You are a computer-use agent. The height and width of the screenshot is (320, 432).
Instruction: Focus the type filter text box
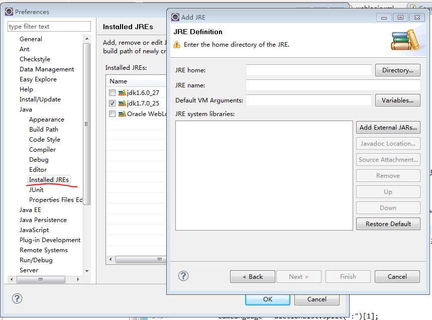click(49, 27)
